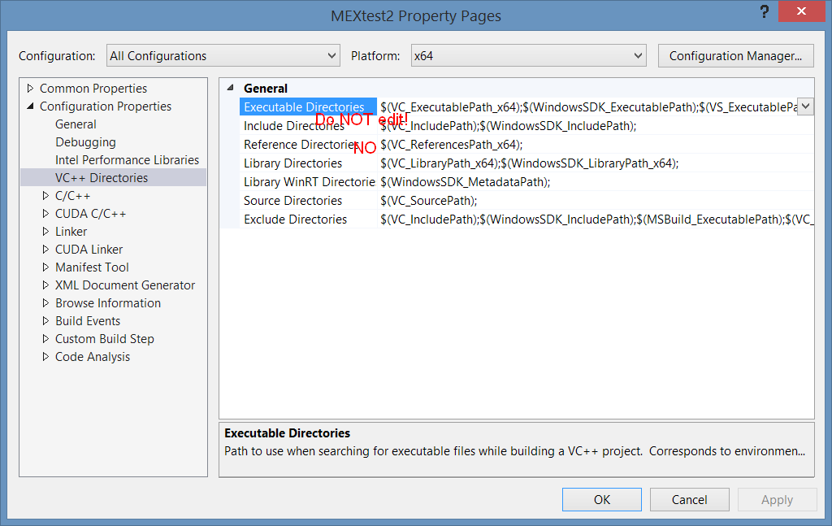Expand the CUDA Linker node

point(45,250)
